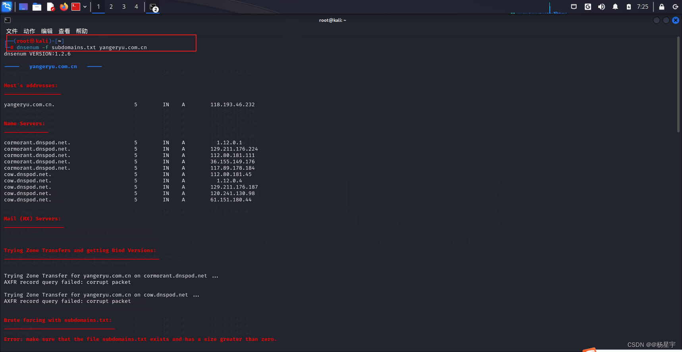Viewport: 682px width, 352px height.
Task: Open the 帮助 menu
Action: [x=82, y=31]
